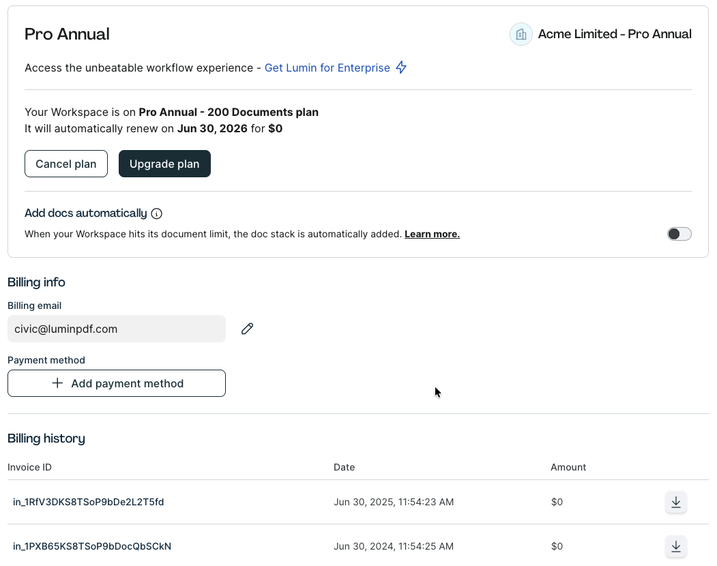Download invoice in_1RfV3DKS8TSoP9bDe2L2T5fd

676,502
